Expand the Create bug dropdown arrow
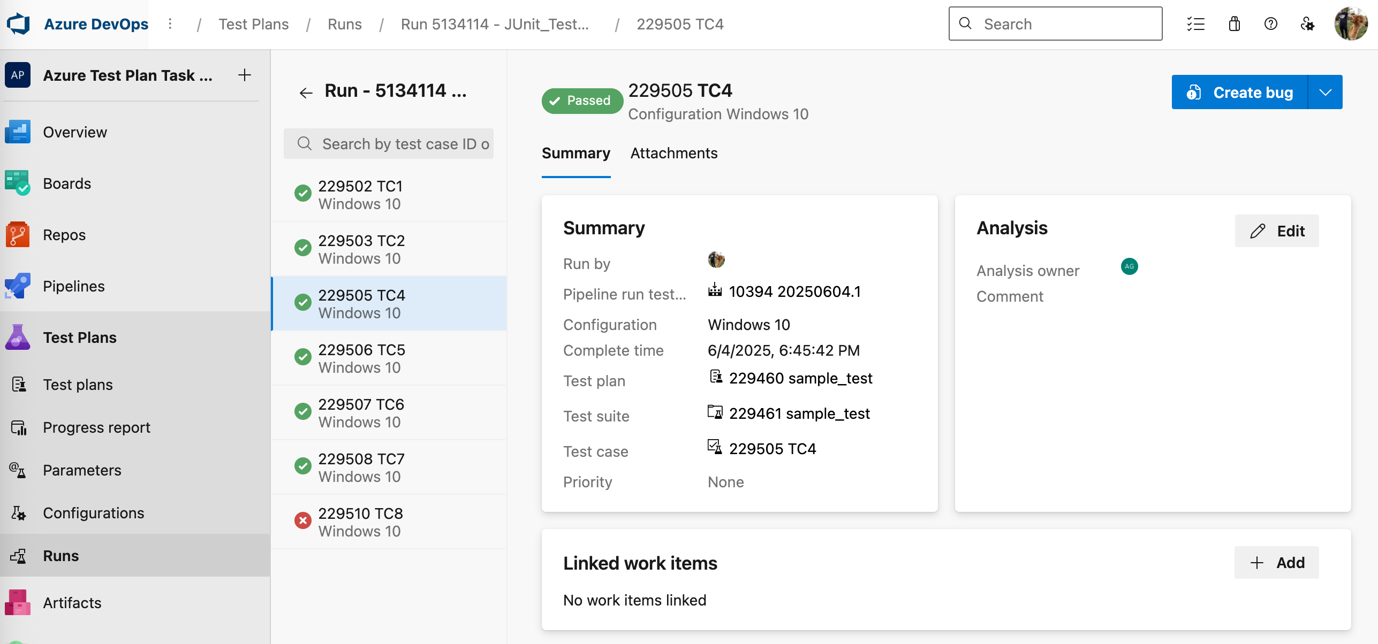The image size is (1378, 644). (1326, 92)
